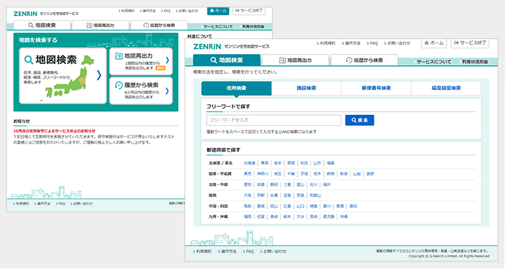
Task: Open サービスについて in the front window
Action: [x=433, y=62]
